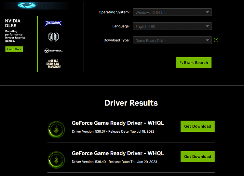244x176 pixels.
Task: Click the Sprawl game logo
Action: pos(53,51)
